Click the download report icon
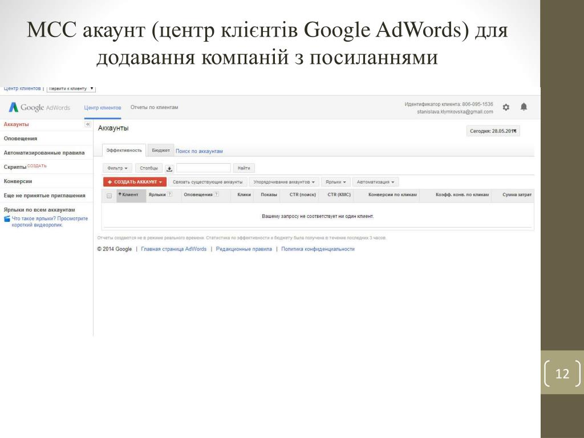This screenshot has width=584, height=438. point(169,169)
